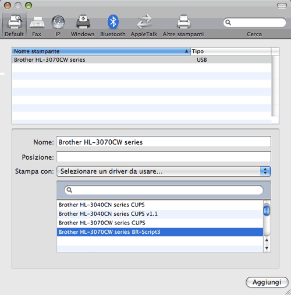The height and width of the screenshot is (295, 291).
Task: Focus the Cerca toolbar search field
Action: (254, 23)
